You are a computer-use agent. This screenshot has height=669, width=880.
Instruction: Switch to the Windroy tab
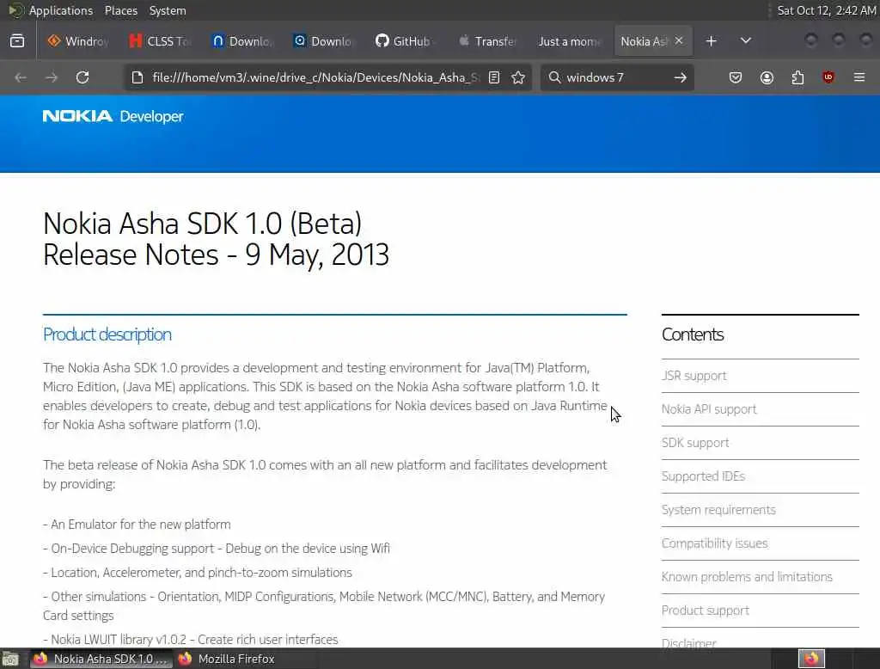[x=78, y=41]
